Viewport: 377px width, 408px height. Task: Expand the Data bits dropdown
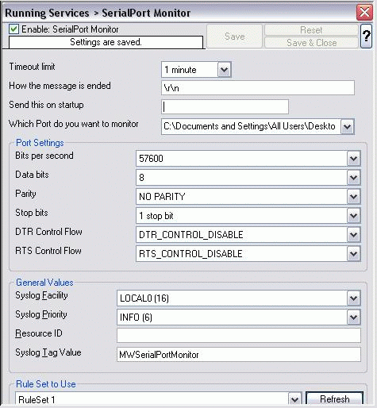point(353,178)
